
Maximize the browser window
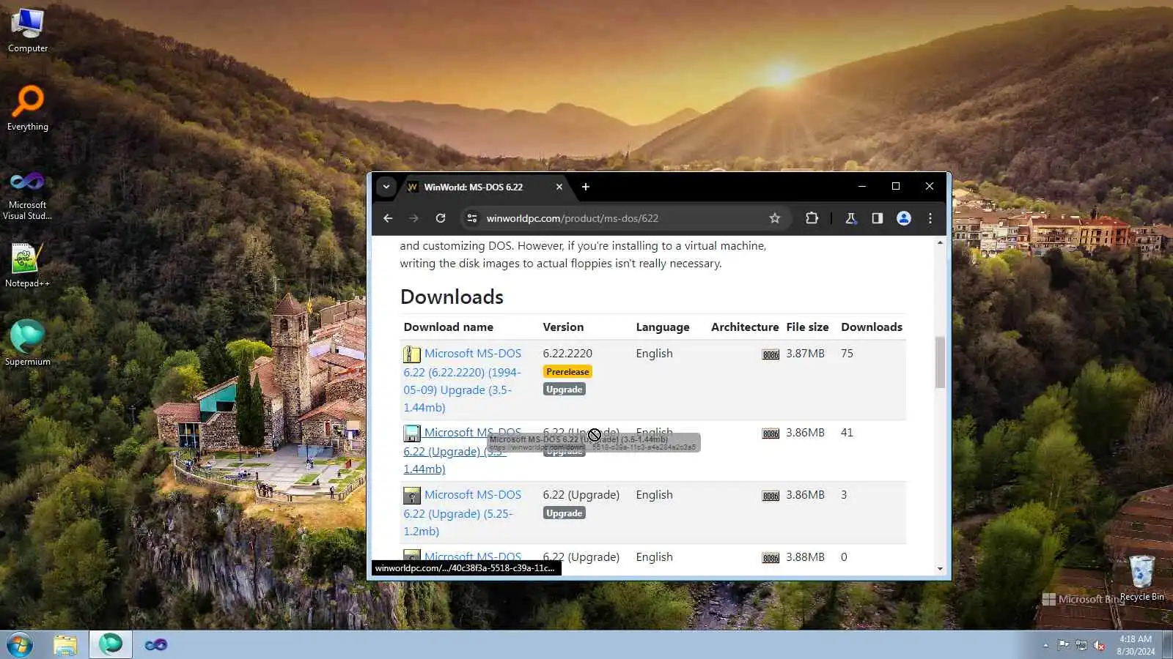click(896, 187)
